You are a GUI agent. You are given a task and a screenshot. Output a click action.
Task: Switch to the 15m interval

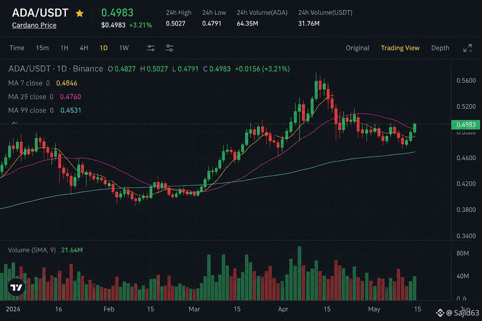42,48
